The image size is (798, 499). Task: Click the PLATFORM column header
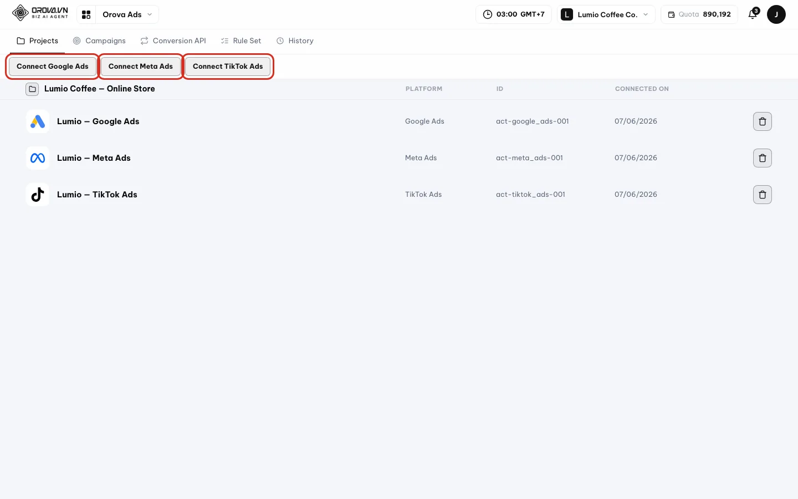click(424, 89)
